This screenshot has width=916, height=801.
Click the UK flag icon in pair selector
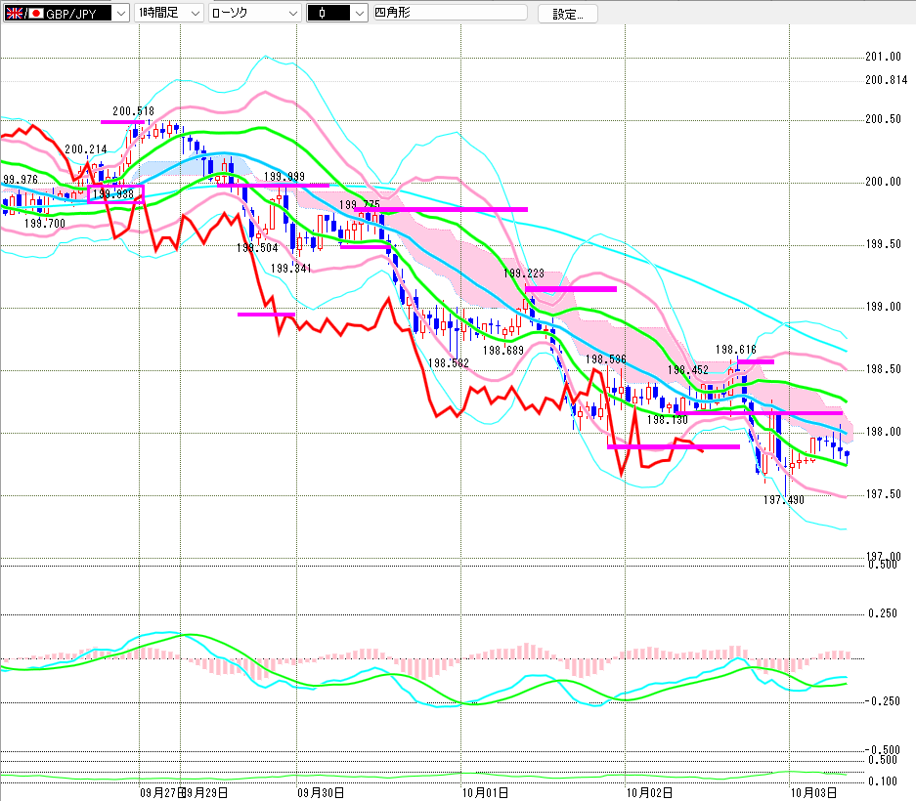click(x=14, y=14)
